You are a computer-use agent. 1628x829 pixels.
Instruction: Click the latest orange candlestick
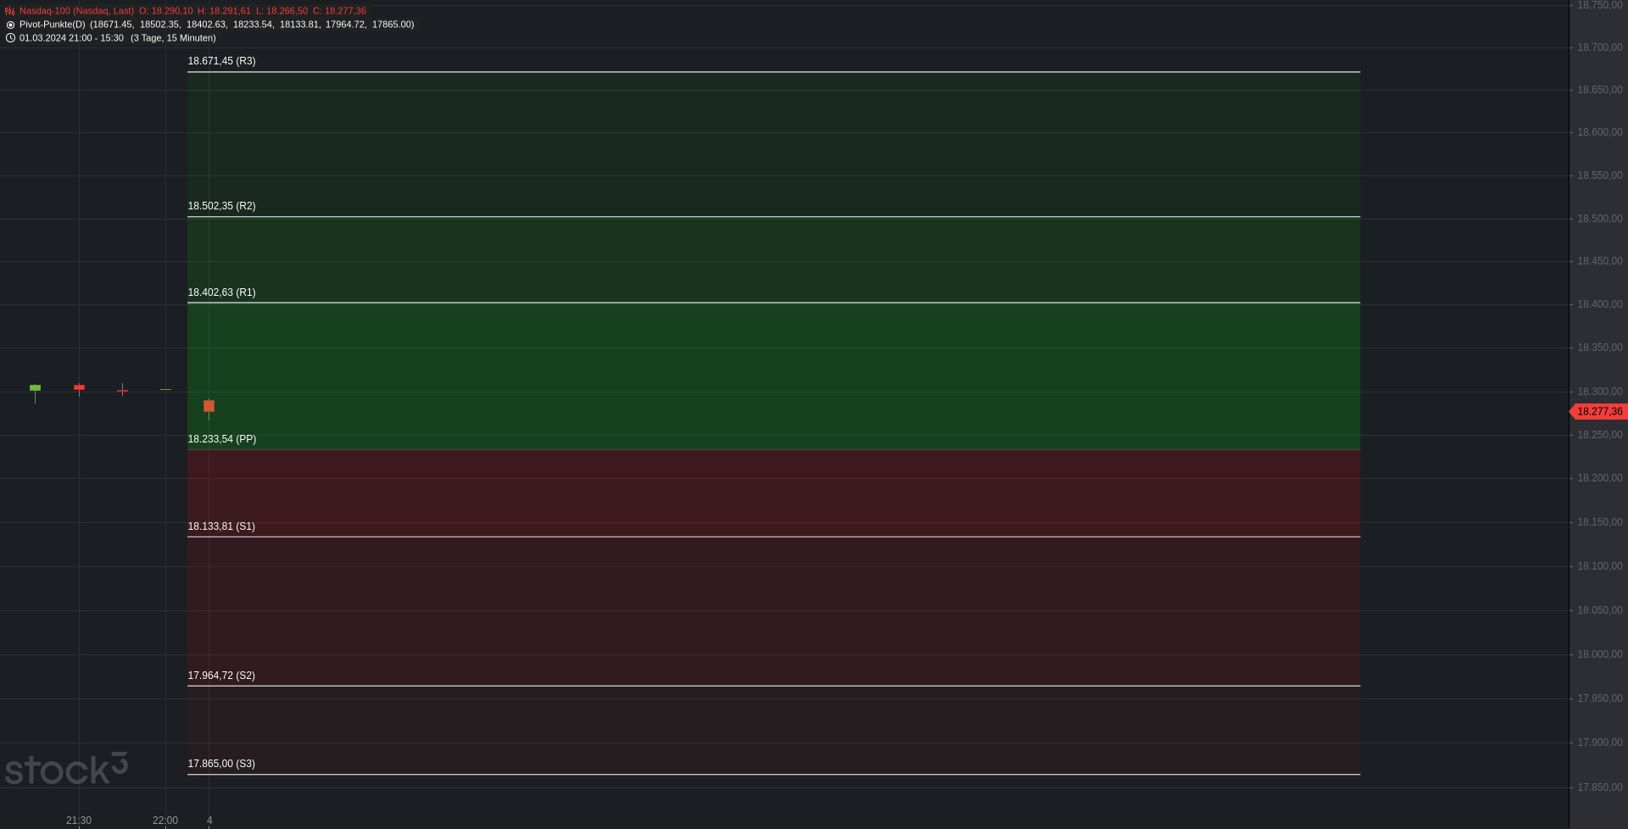pyautogui.click(x=209, y=406)
